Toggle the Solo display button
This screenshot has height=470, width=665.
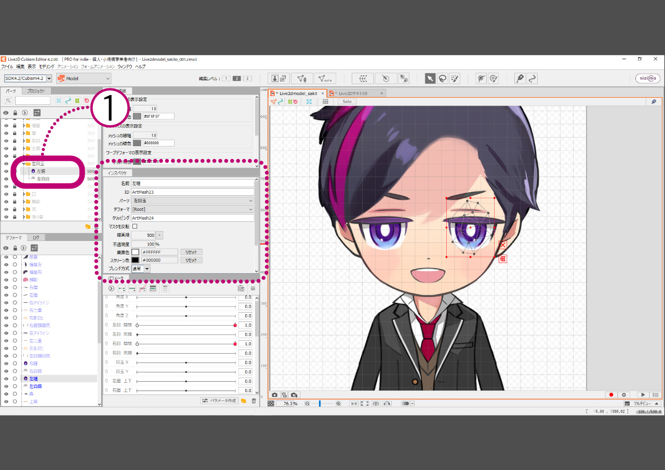pyautogui.click(x=347, y=101)
